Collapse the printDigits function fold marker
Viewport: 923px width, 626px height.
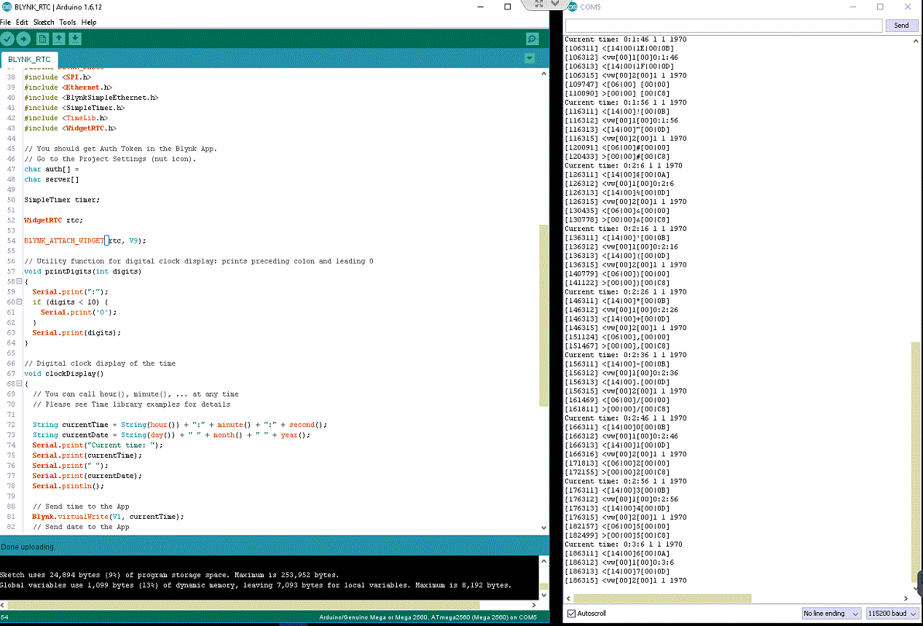click(x=19, y=281)
